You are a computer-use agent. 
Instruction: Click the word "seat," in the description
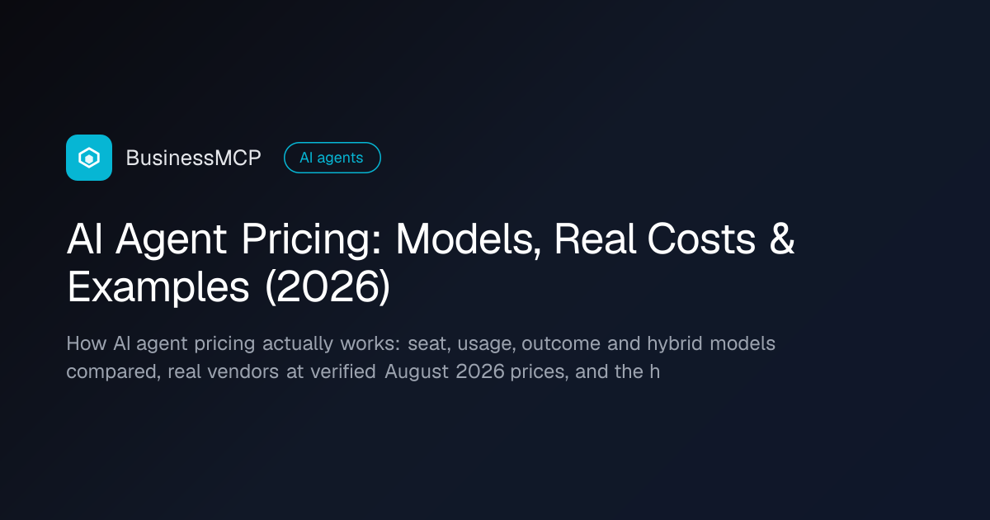click(x=427, y=343)
